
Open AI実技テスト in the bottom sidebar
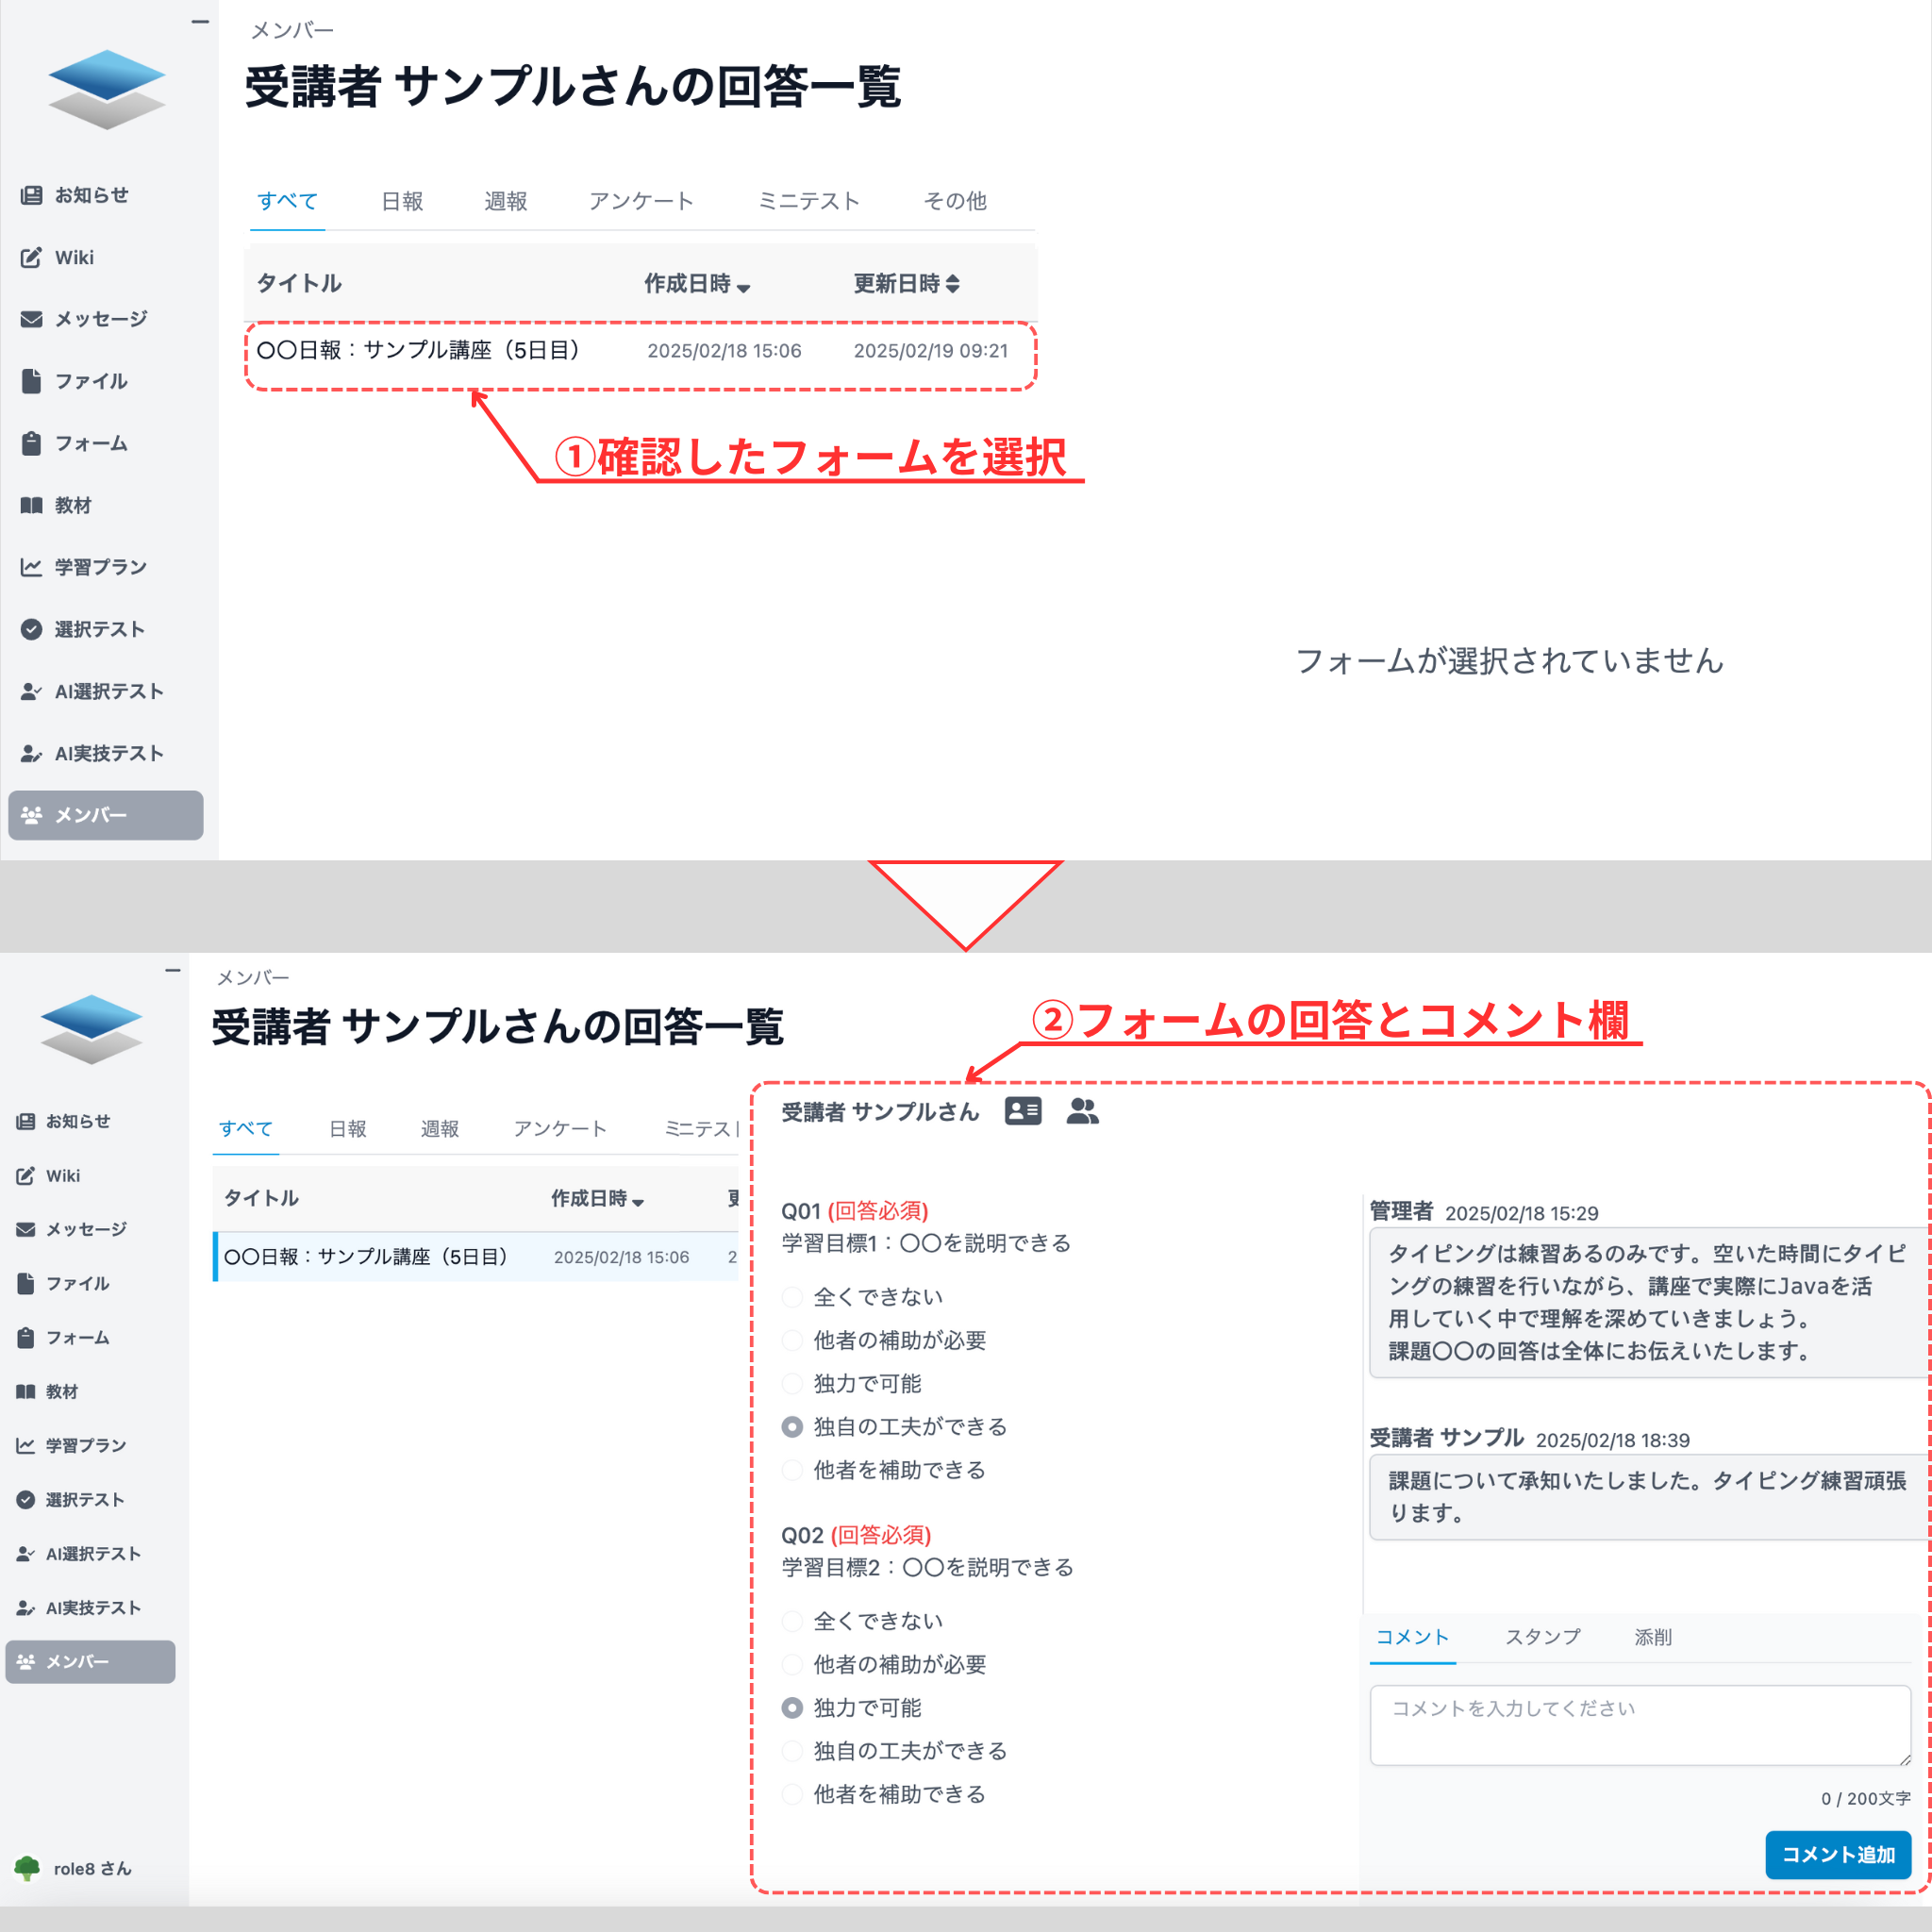tap(92, 1608)
